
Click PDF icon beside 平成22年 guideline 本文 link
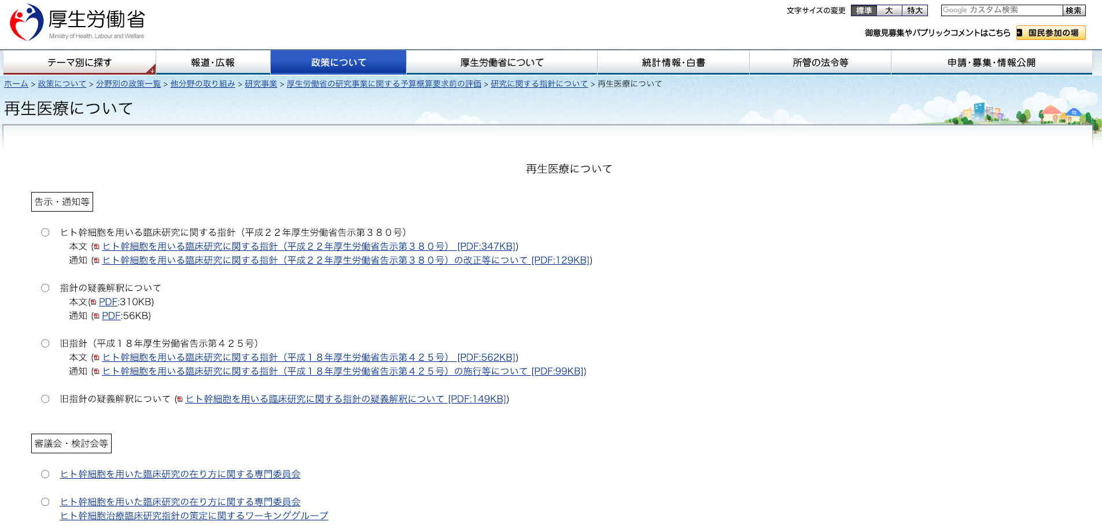coord(97,247)
